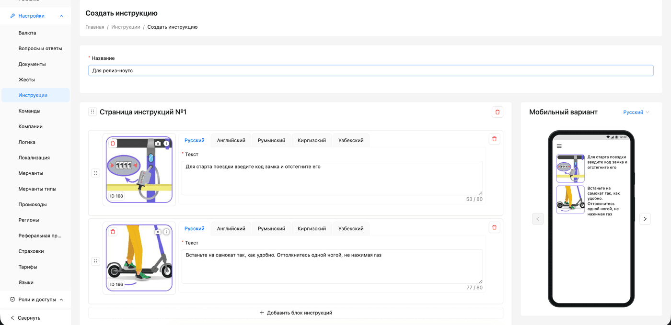
Task: Delete Страница инструкций №1 with its trash icon
Action: [x=497, y=112]
